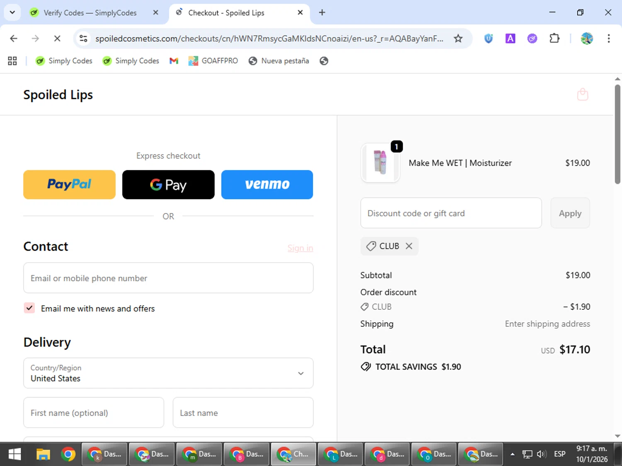Click the page vertical scrollbar thumb

coord(617,134)
